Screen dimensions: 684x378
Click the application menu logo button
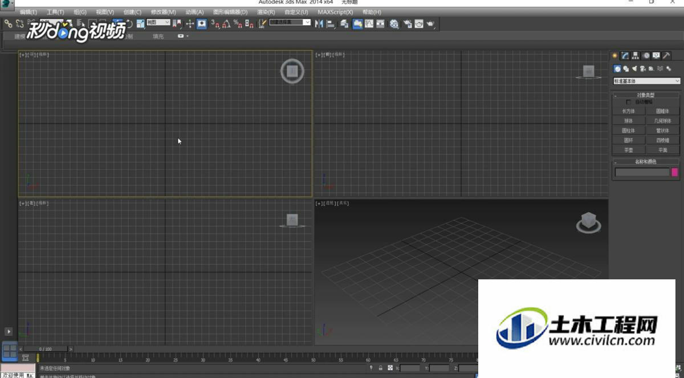(7, 3)
